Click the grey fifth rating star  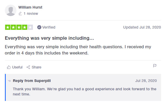coord(30,27)
